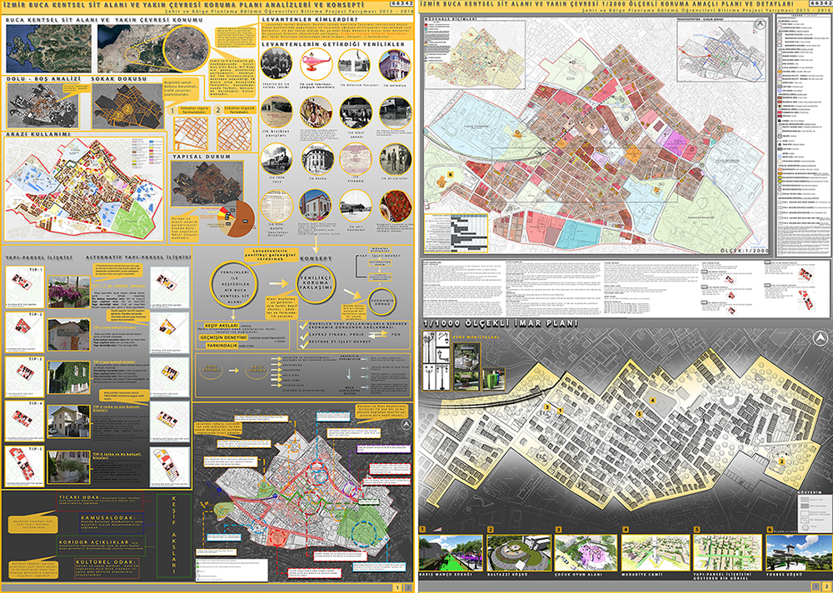Click the arrow pointing to Yenilikçi Koruma Yaklaşımı
Image resolution: width=833 pixels, height=593 pixels.
(x=278, y=284)
